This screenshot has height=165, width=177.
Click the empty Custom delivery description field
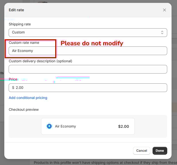(88, 69)
